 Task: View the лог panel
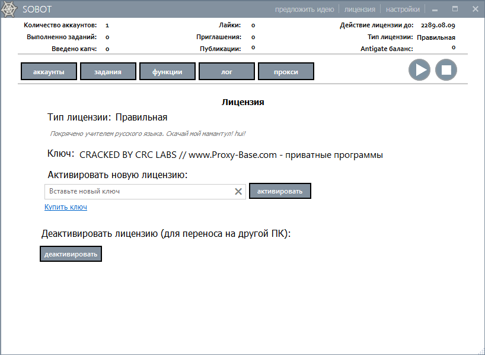(226, 71)
